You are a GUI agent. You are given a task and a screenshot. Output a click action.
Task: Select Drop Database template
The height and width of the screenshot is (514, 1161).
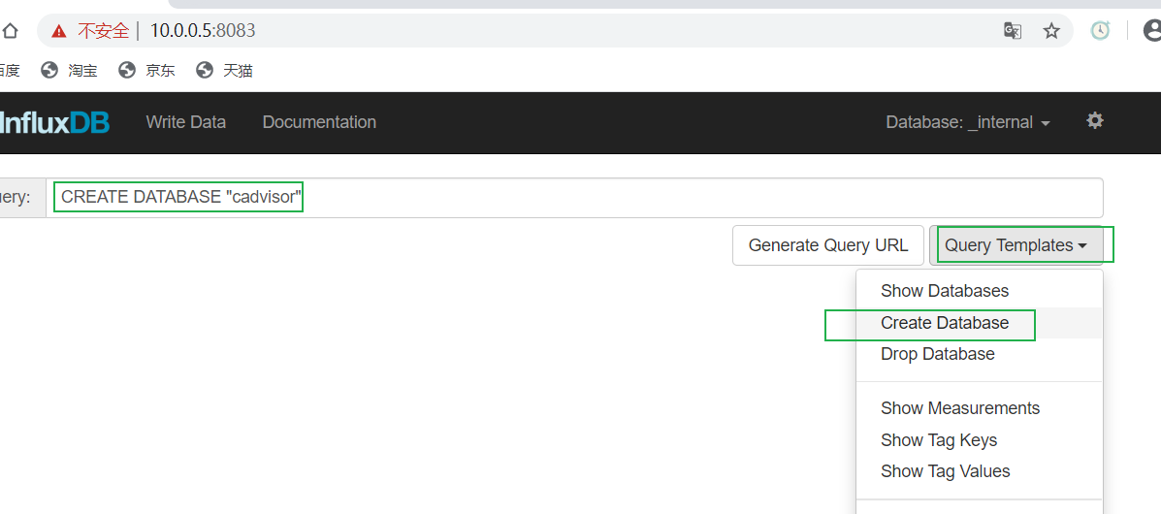coord(938,354)
